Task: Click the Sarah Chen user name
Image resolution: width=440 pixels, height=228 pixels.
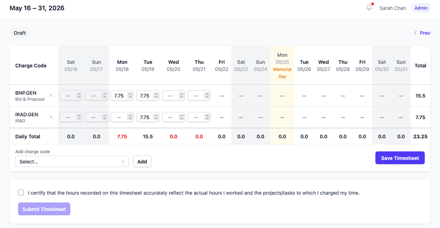Action: pyautogui.click(x=392, y=8)
